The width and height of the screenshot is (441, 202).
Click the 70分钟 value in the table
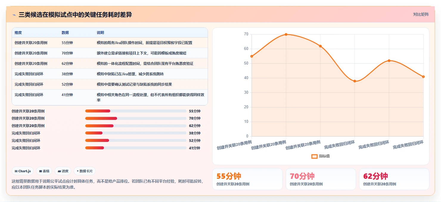[67, 53]
